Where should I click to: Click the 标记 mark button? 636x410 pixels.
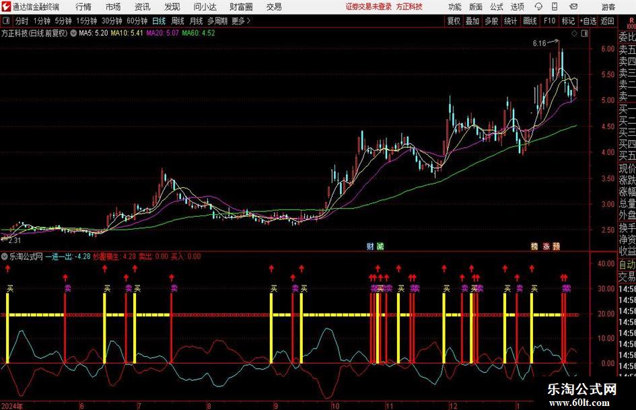pos(568,21)
